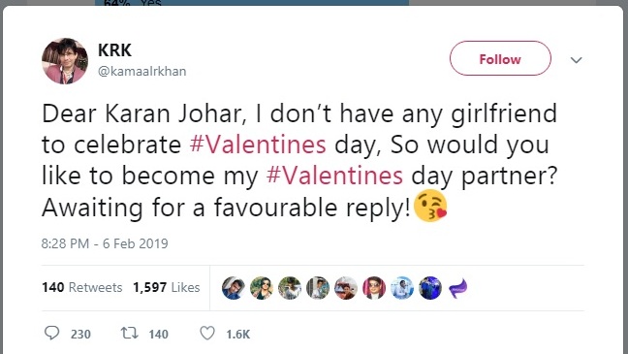Like the tweet with heart icon
This screenshot has width=628, height=354.
(x=207, y=334)
